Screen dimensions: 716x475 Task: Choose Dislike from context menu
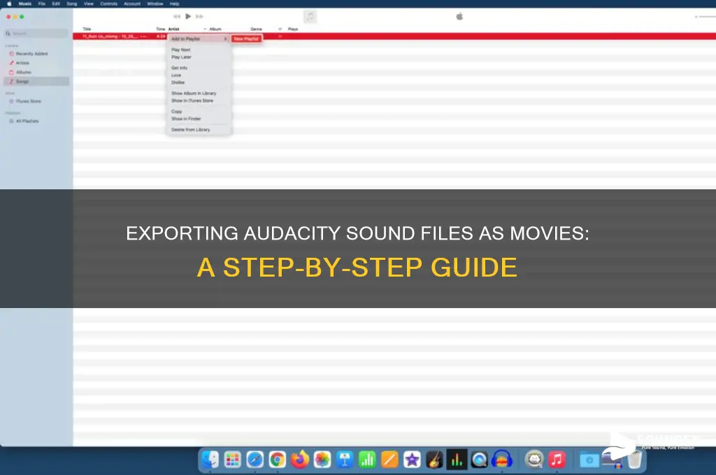pyautogui.click(x=178, y=82)
